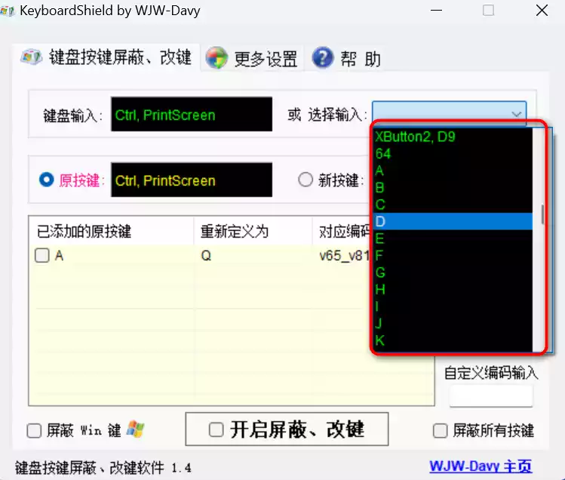Pick key E in the dropdown list

[453, 238]
